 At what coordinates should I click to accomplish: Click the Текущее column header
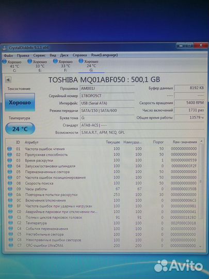113,142
